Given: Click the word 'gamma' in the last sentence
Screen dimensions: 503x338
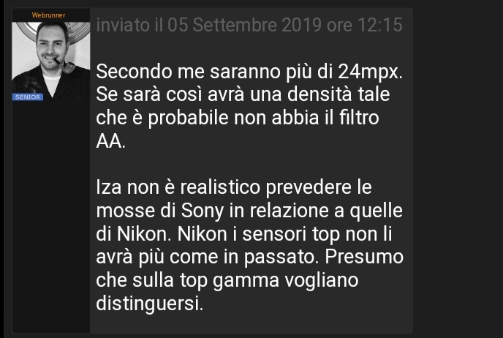Looking at the screenshot, I should (246, 281).
